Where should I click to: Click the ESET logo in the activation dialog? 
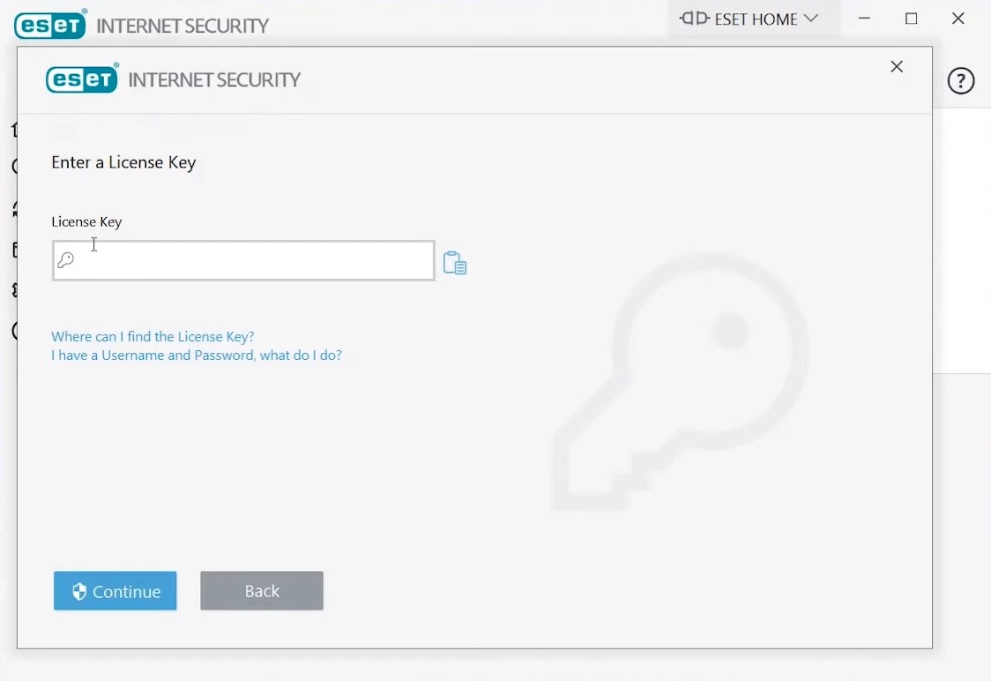pos(82,79)
